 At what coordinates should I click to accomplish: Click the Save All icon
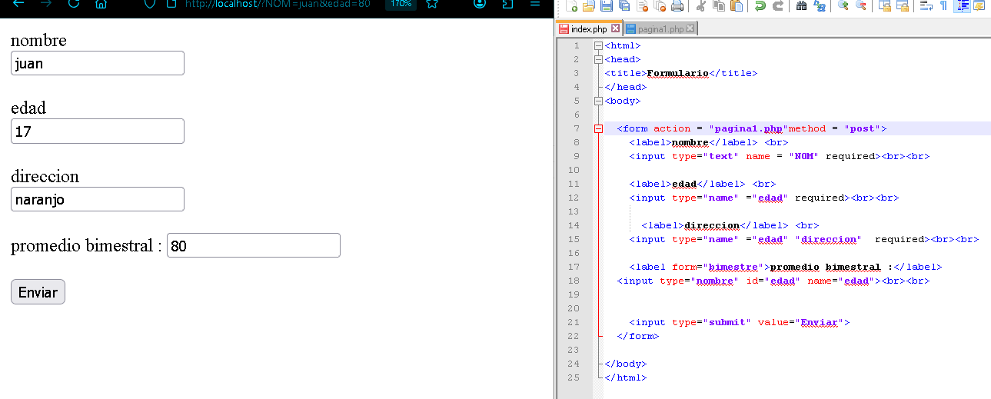coord(624,6)
